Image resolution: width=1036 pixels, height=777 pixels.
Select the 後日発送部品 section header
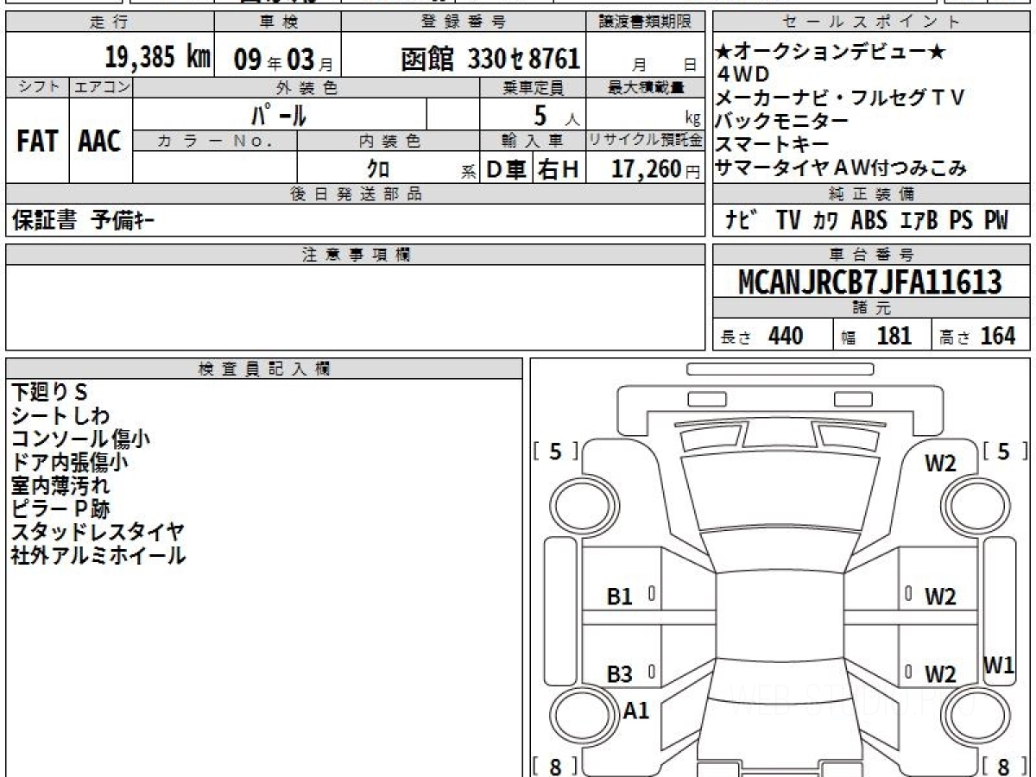[356, 194]
